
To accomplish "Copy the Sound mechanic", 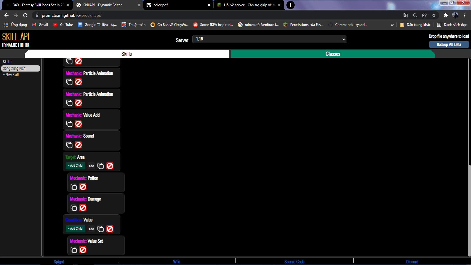I will (69, 145).
